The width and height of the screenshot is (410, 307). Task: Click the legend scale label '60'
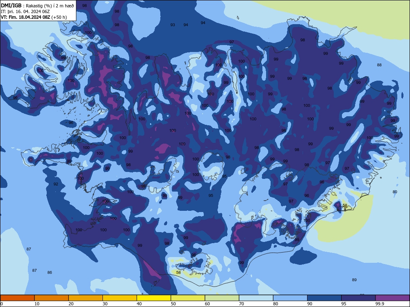pyautogui.click(x=207, y=304)
